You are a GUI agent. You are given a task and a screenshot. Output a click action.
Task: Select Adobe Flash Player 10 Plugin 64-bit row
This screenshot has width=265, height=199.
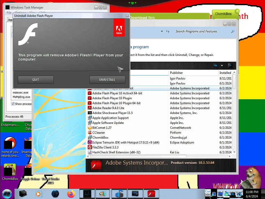pyautogui.click(x=159, y=103)
